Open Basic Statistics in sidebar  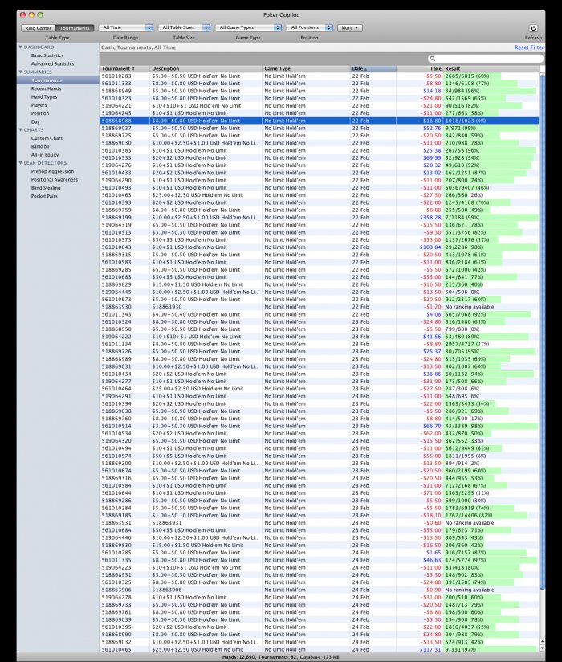click(x=47, y=55)
